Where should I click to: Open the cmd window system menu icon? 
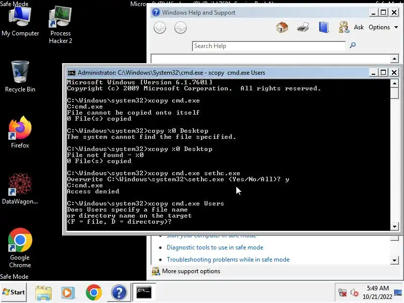click(x=71, y=73)
